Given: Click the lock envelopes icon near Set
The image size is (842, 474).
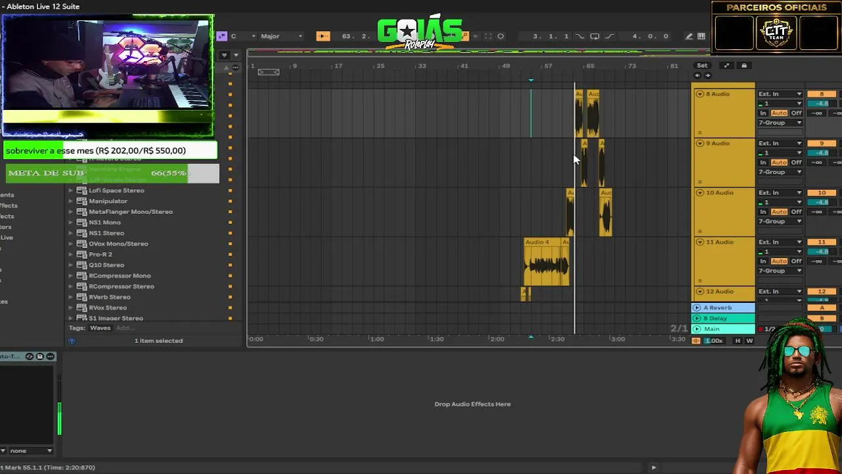Looking at the screenshot, I should [x=744, y=66].
